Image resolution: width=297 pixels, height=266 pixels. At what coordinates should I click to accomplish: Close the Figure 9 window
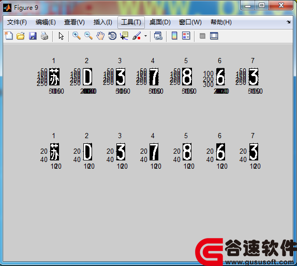point(281,5)
